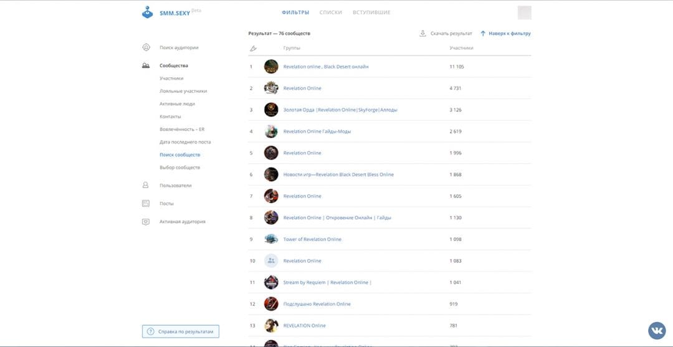Click Справка по результатам button
Viewport: 673px width, 347px height.
coord(181,331)
